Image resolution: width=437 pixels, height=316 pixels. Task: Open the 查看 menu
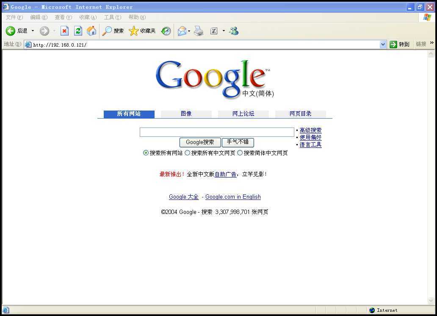point(63,17)
